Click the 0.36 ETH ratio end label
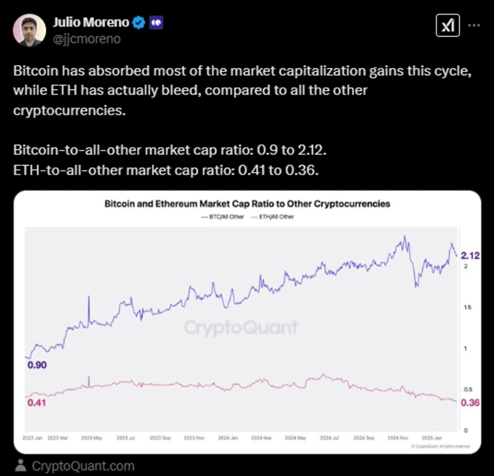494x476 pixels. pyautogui.click(x=471, y=403)
